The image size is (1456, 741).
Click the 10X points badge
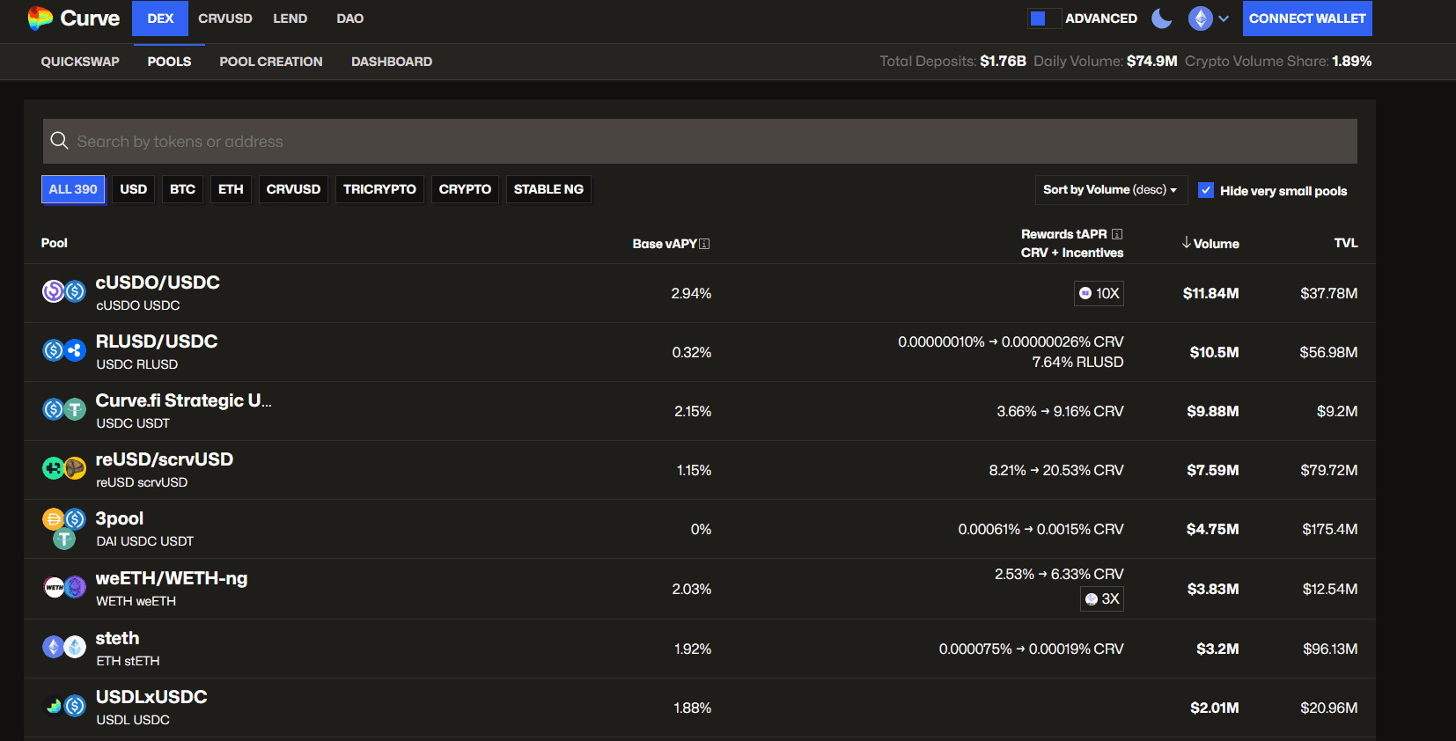[x=1099, y=293]
